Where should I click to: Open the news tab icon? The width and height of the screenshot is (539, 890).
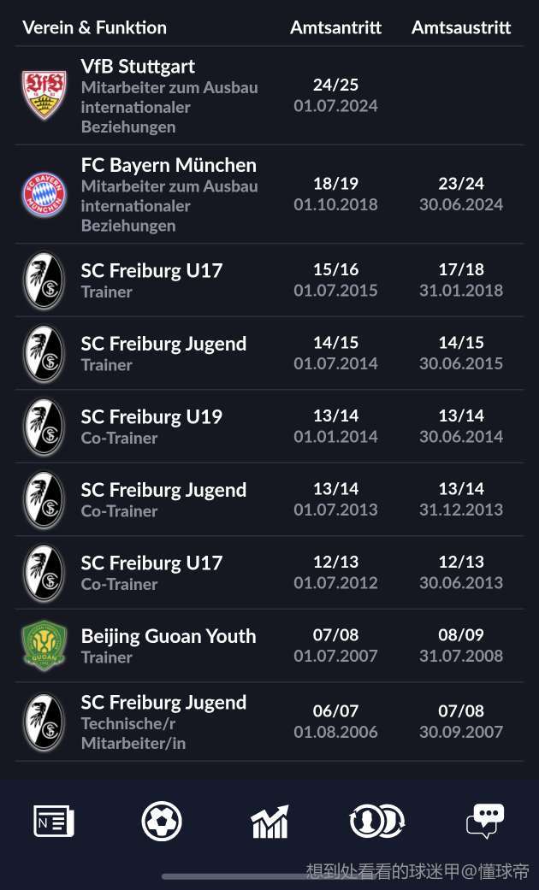[54, 822]
